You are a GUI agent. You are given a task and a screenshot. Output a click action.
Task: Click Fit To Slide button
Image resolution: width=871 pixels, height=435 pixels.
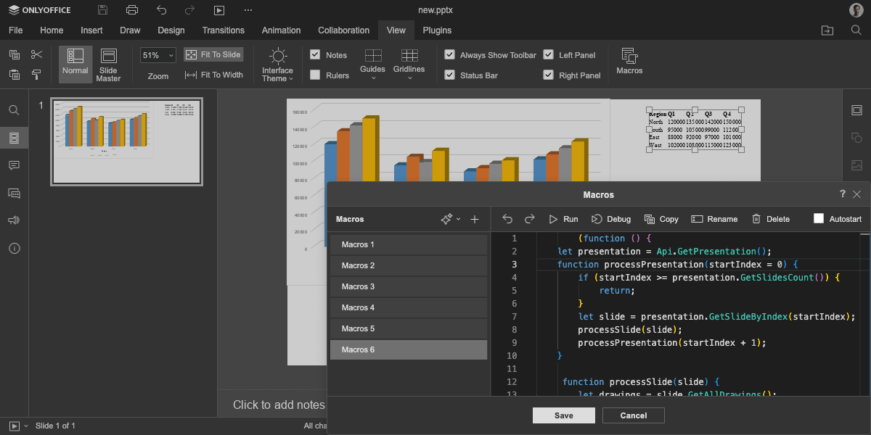213,55
